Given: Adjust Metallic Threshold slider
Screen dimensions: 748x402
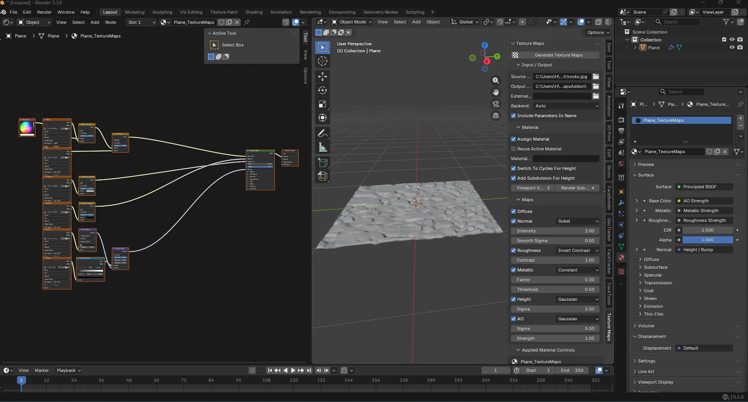Looking at the screenshot, I should click(555, 289).
